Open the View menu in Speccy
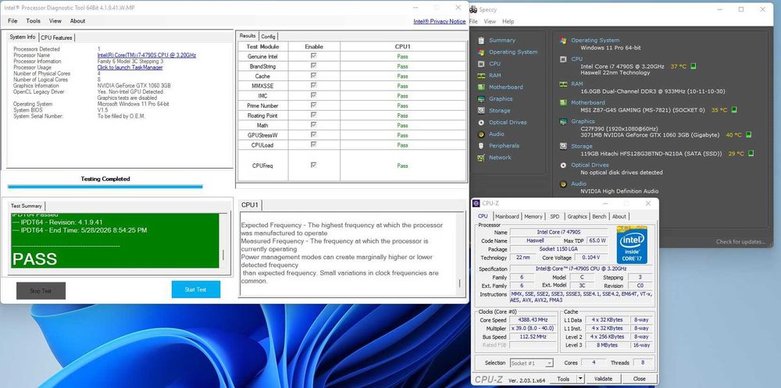The height and width of the screenshot is (388, 781). (x=490, y=21)
